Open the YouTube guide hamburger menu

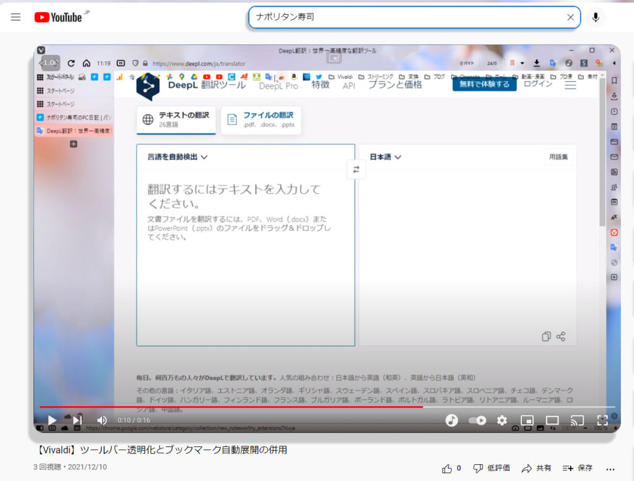pyautogui.click(x=15, y=17)
